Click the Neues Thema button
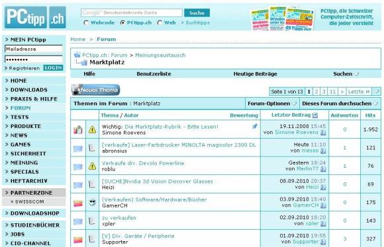The height and width of the screenshot is (247, 384). pyautogui.click(x=96, y=90)
